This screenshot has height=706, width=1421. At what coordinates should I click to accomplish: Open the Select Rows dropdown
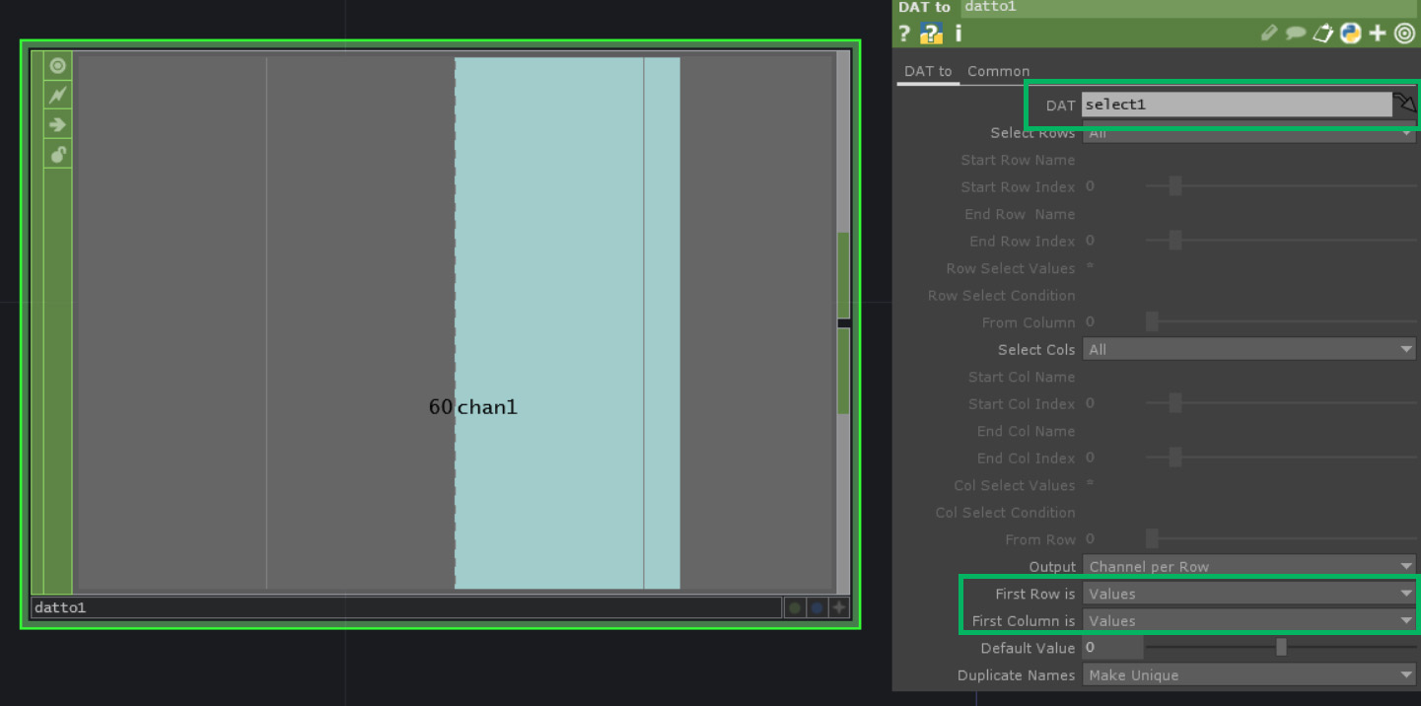(1249, 133)
